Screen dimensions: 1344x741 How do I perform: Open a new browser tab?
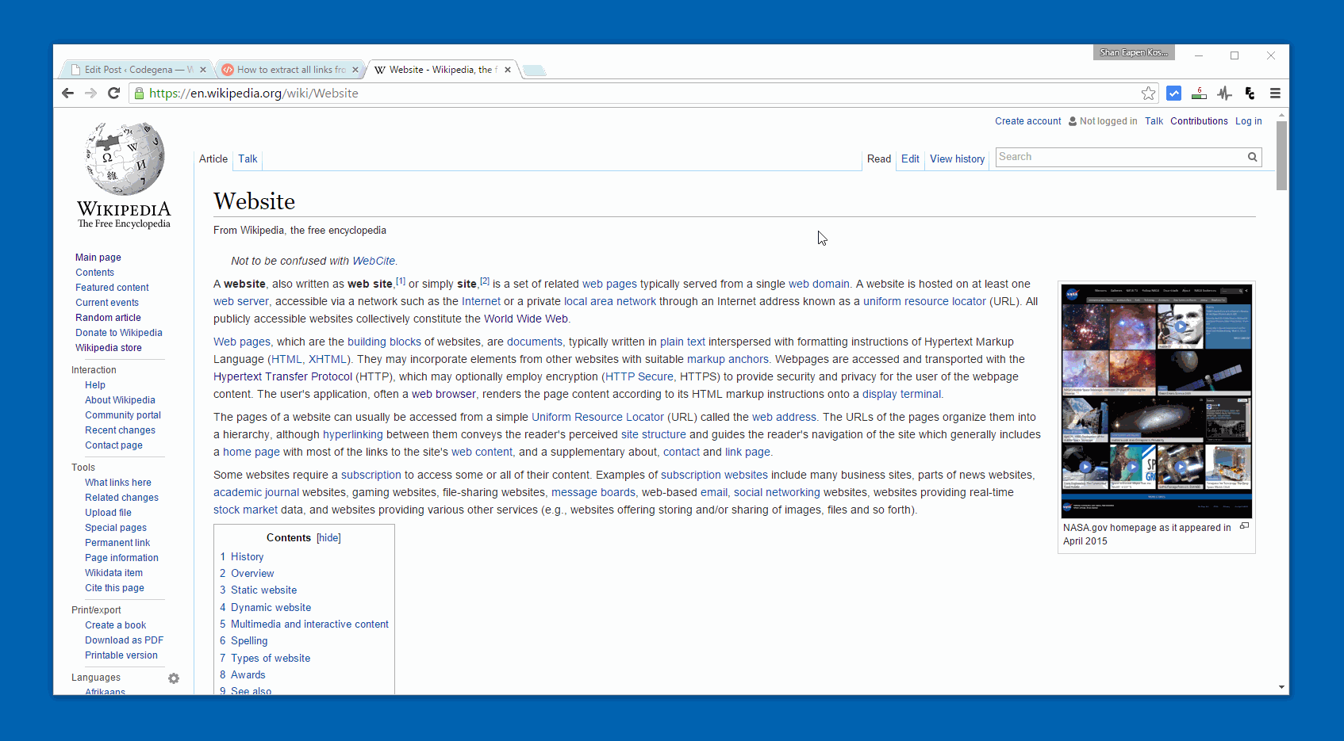click(535, 71)
